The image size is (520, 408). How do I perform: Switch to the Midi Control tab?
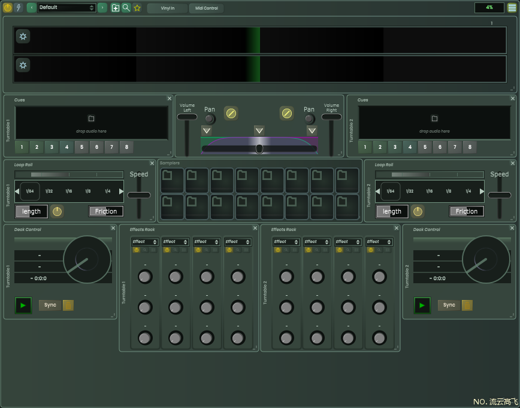tap(206, 8)
